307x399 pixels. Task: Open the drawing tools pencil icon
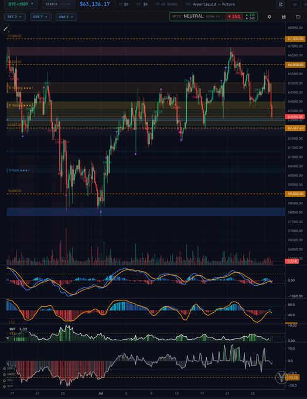pos(6,29)
